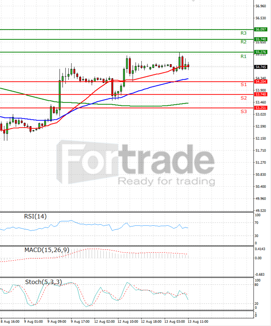Click the 13 Aug 03:00 time label
271x326 pixels.
pos(175,322)
